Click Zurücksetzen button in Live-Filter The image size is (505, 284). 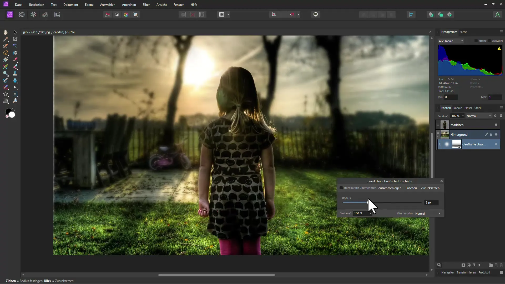(430, 187)
